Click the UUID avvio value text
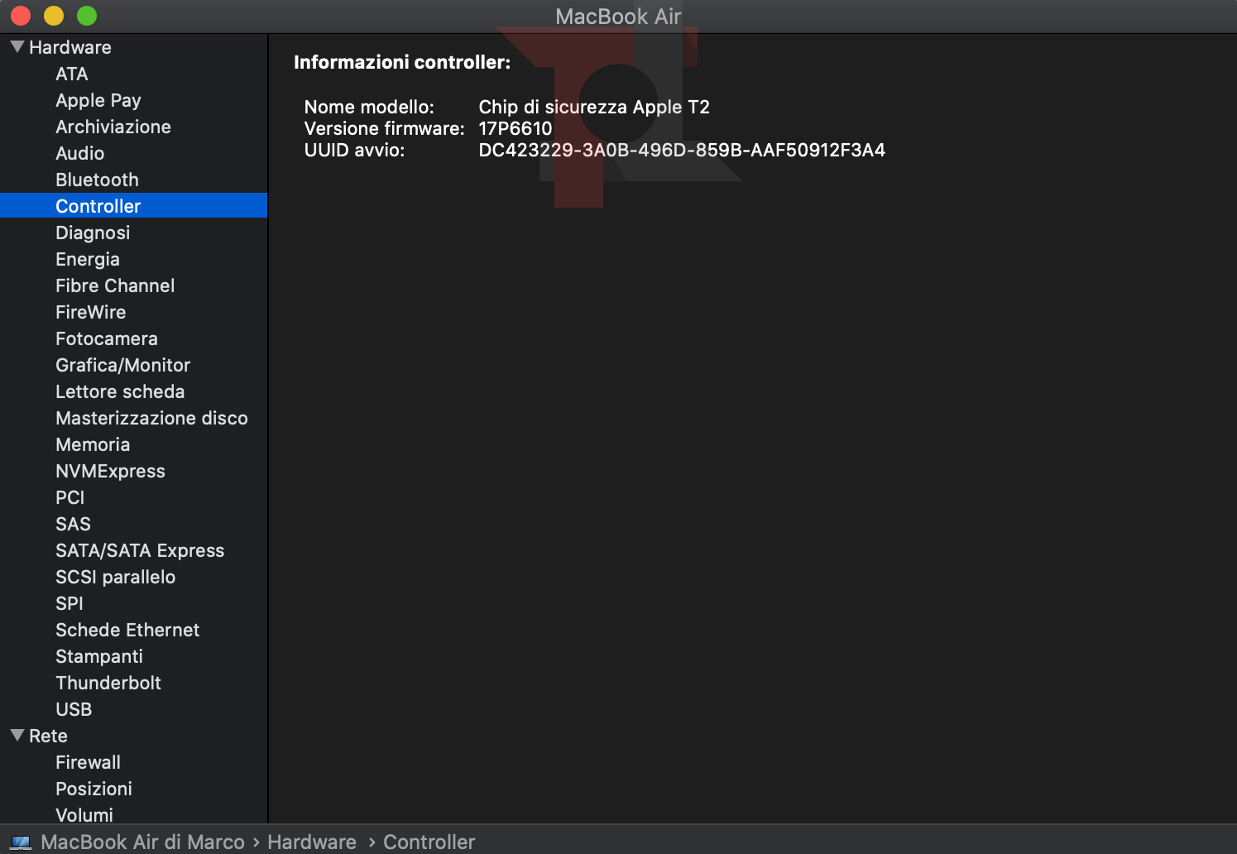This screenshot has height=854, width=1237. [681, 150]
